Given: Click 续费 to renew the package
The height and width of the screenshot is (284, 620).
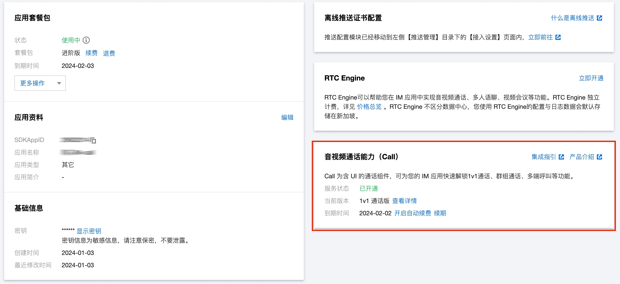Looking at the screenshot, I should pos(91,53).
